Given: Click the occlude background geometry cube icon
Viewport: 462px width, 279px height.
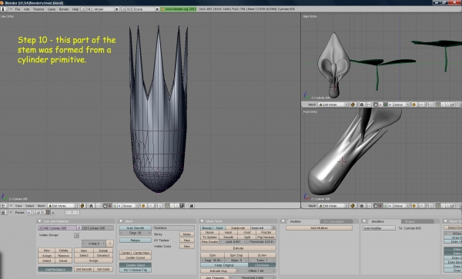Looking at the screenshot, I should [182, 206].
